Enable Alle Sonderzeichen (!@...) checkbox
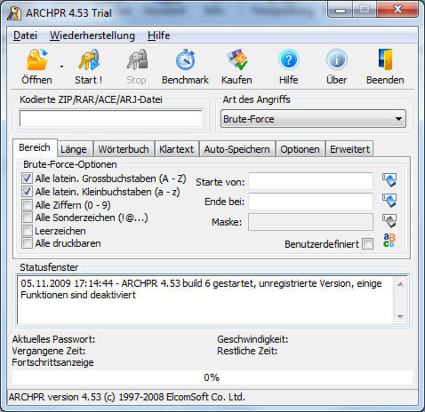425x412 pixels. (x=27, y=217)
